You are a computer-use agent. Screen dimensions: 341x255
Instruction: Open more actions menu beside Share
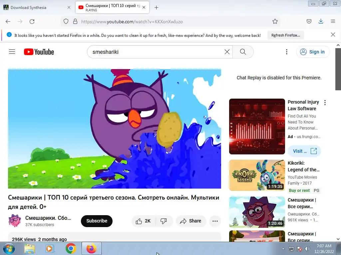pyautogui.click(x=215, y=221)
